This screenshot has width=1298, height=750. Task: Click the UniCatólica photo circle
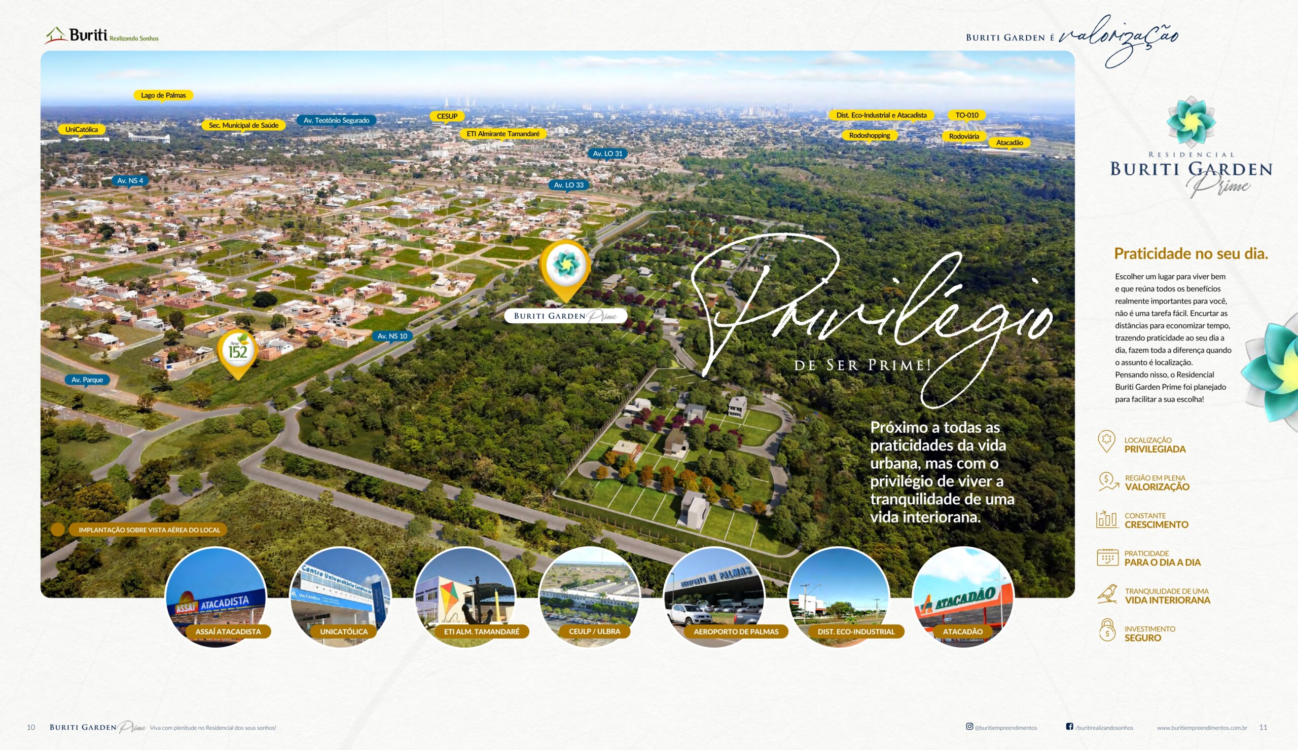pos(340,596)
